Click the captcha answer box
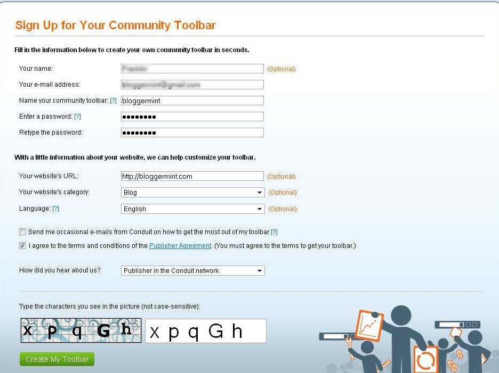The height and width of the screenshot is (373, 499). click(205, 330)
